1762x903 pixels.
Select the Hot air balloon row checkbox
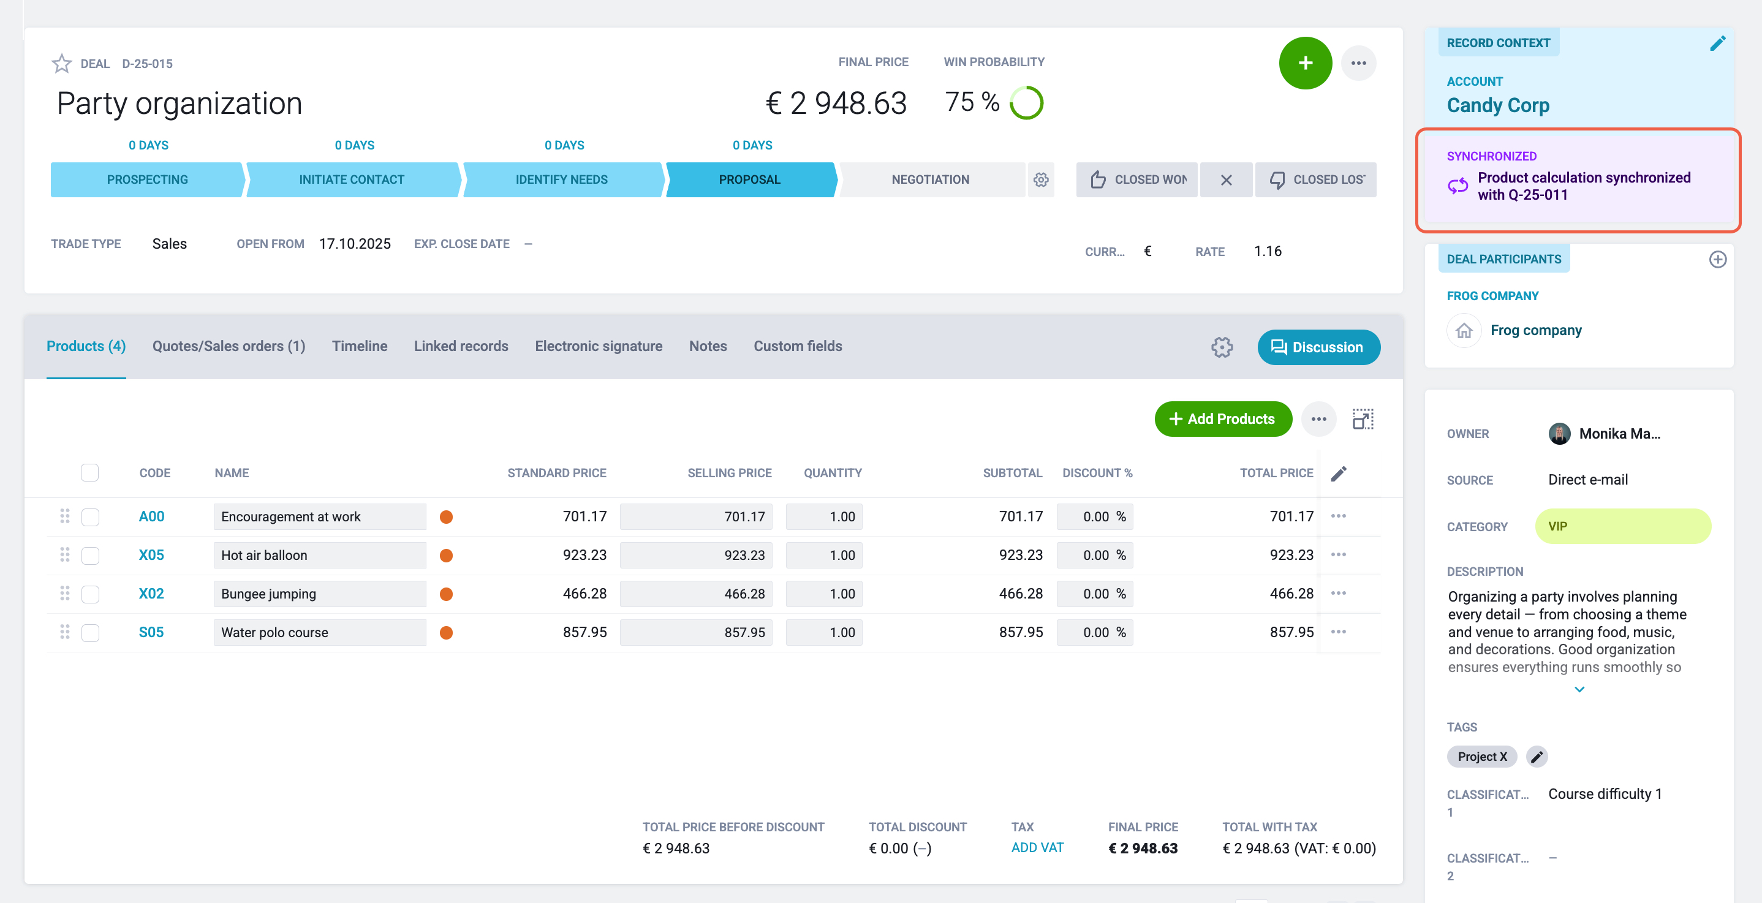(x=89, y=555)
